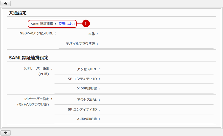Click アクセスURL label in PC版 section
This screenshot has width=223, height=136.
point(88,69)
